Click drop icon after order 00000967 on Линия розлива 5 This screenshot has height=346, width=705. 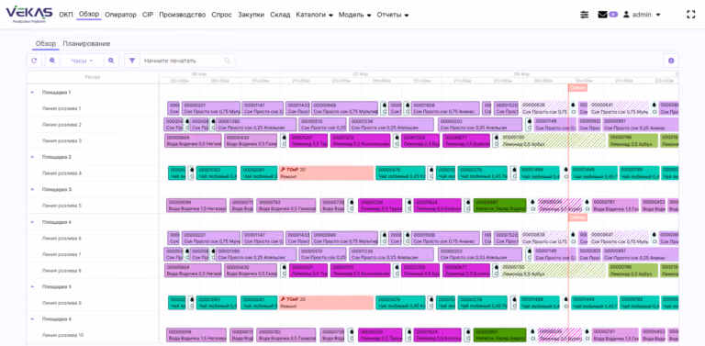click(532, 202)
